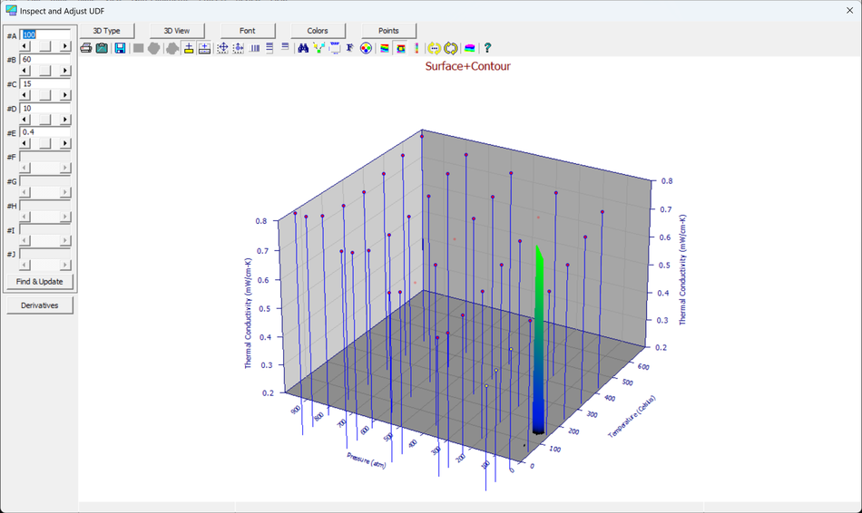Open the Font menu button

(248, 31)
